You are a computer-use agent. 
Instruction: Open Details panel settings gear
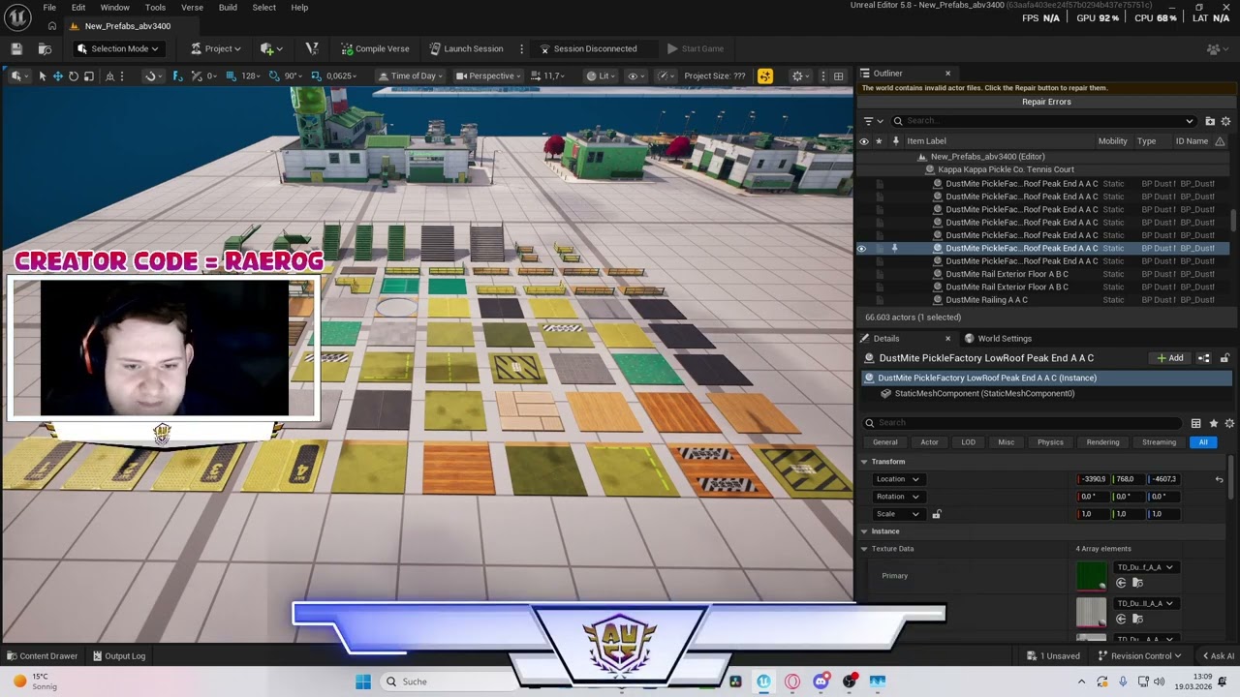tap(1229, 423)
